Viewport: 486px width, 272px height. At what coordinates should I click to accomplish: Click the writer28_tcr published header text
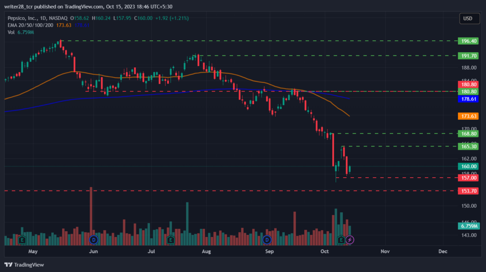88,7
